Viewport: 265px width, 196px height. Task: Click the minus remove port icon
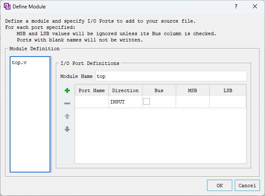pyautogui.click(x=67, y=103)
